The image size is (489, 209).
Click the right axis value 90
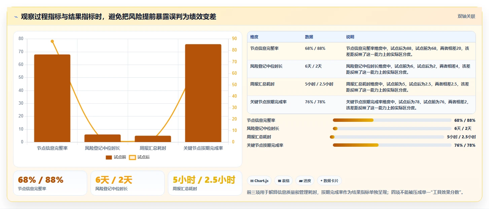coord(235,39)
